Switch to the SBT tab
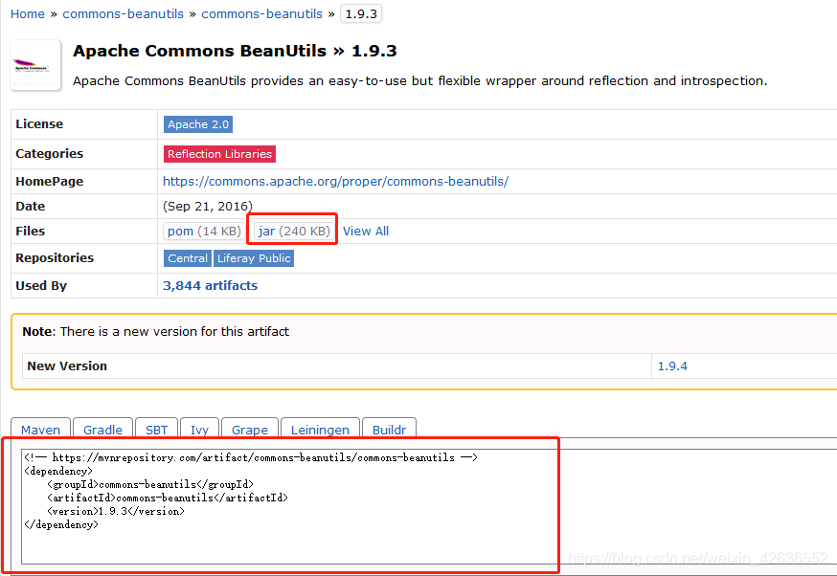 [x=156, y=430]
